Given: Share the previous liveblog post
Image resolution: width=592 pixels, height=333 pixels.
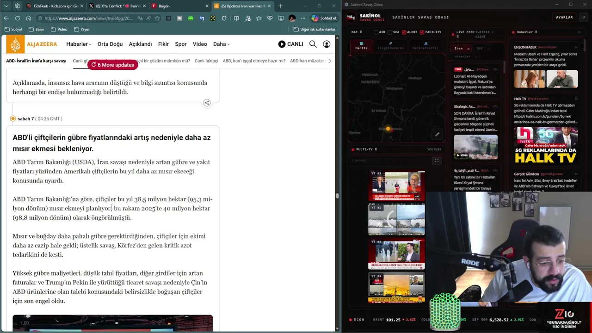Looking at the screenshot, I should [x=207, y=103].
